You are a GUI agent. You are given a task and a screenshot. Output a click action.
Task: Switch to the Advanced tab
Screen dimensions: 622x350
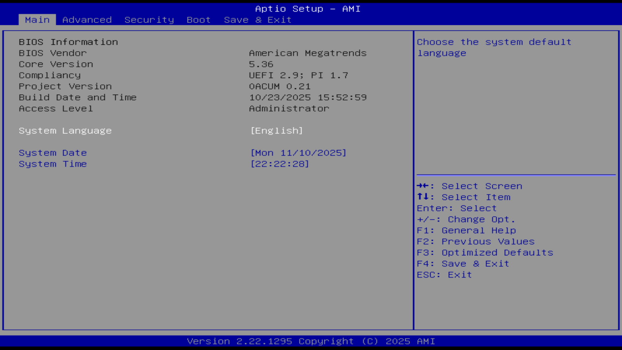(87, 20)
